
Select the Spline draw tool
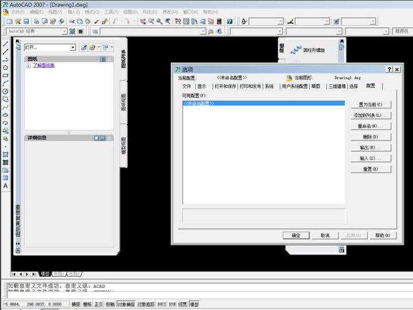5,107
